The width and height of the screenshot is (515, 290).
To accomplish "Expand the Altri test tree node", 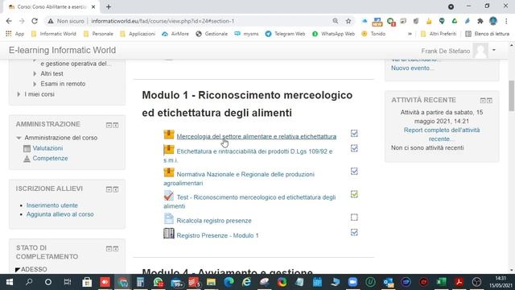I will (x=35, y=73).
